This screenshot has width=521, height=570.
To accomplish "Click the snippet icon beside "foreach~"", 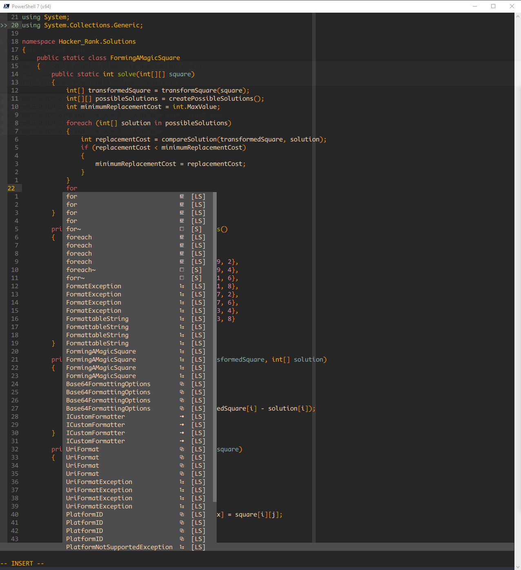I will (182, 270).
